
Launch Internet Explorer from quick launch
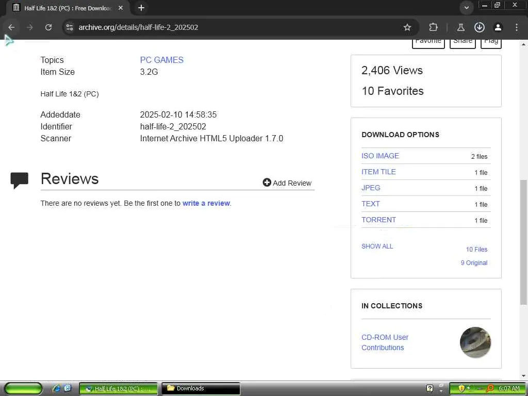click(x=56, y=388)
